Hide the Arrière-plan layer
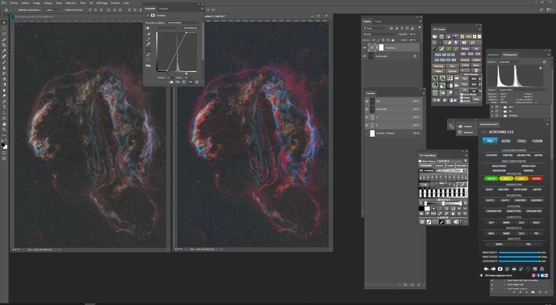Image resolution: width=556 pixels, height=305 pixels. pos(364,56)
